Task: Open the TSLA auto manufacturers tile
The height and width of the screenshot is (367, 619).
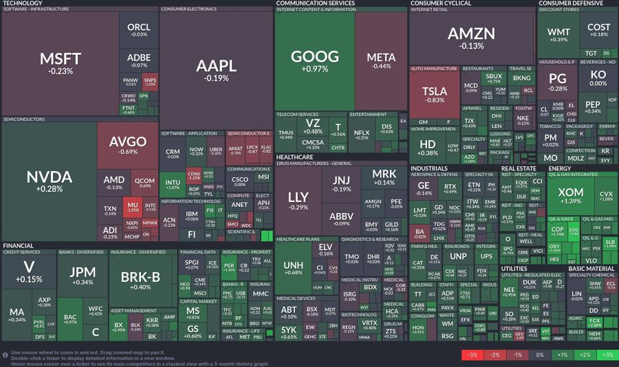Action: [x=435, y=95]
